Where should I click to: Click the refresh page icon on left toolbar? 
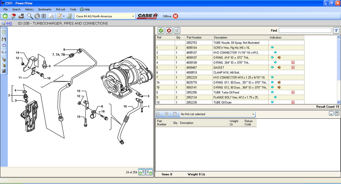point(4,32)
